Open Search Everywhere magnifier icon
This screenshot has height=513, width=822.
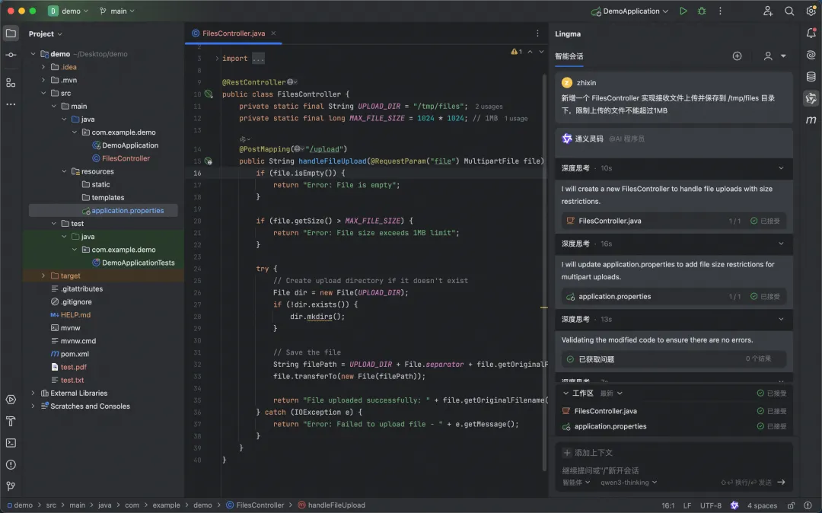coord(789,11)
